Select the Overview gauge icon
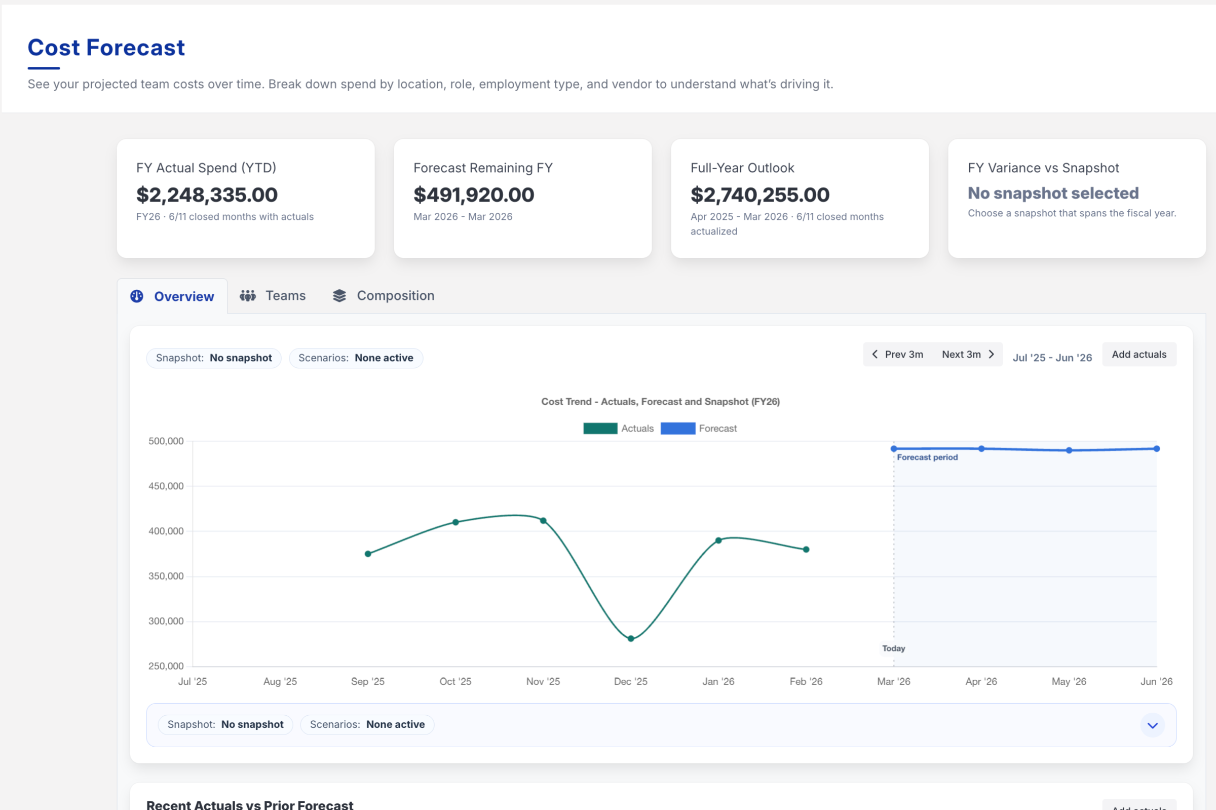 tap(136, 295)
